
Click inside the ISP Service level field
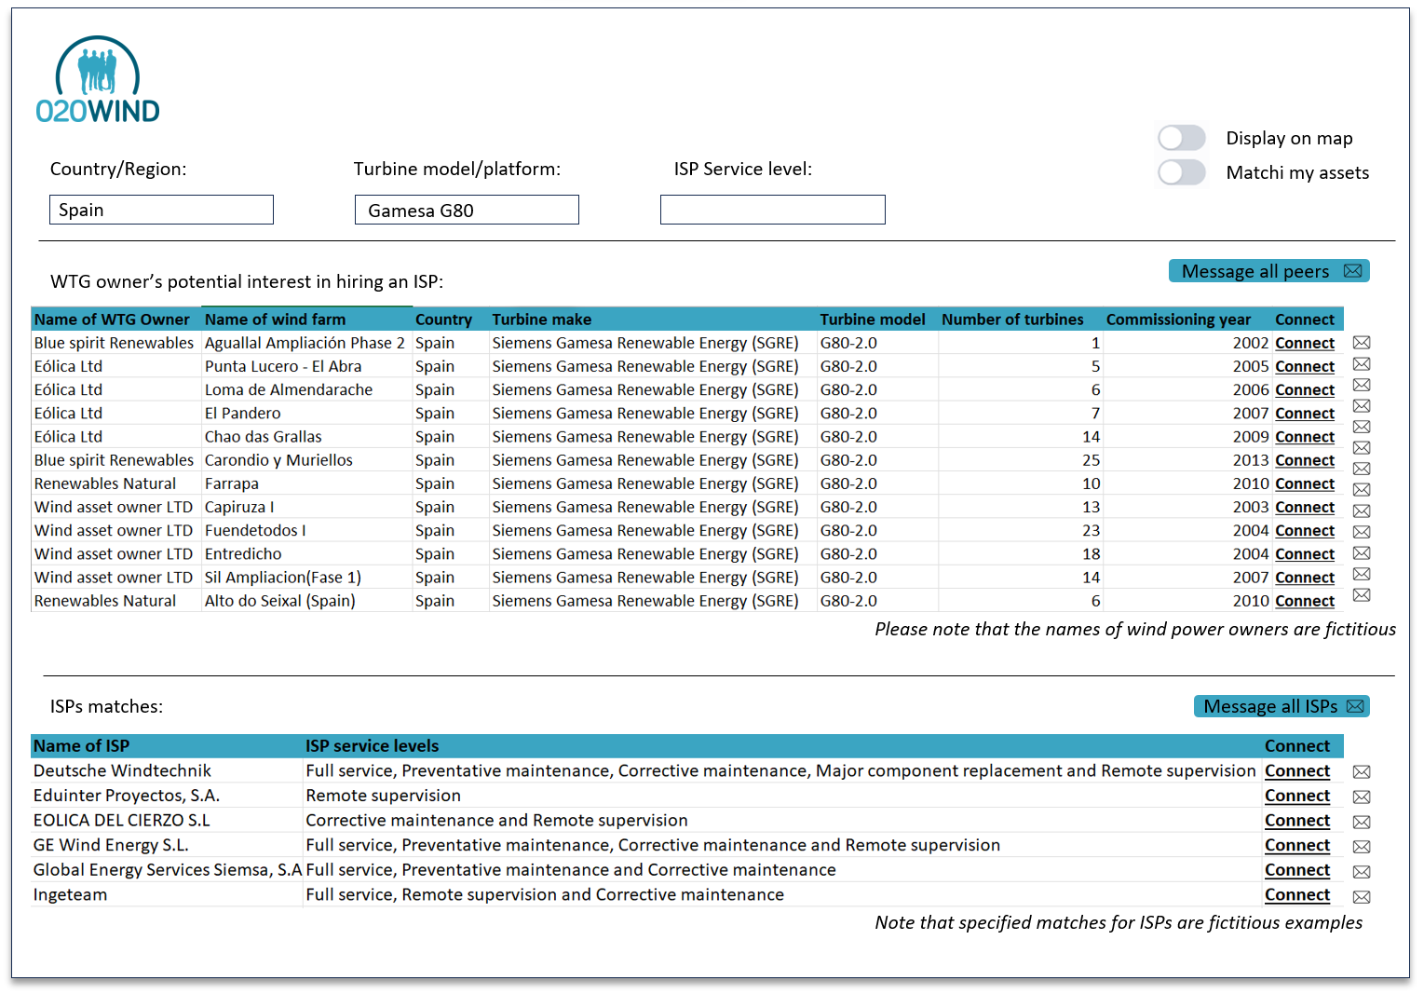[x=772, y=209]
